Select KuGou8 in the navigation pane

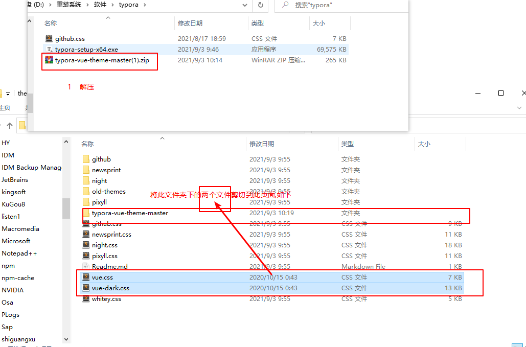pyautogui.click(x=13, y=204)
